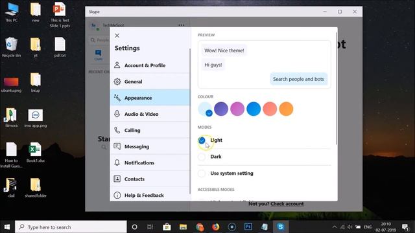The height and width of the screenshot is (233, 415).
Task: Choose the bright blue colour swatch
Action: tap(254, 109)
